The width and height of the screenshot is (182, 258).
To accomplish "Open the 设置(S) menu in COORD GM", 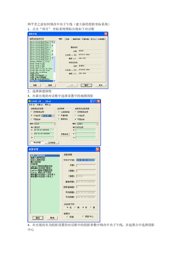I will tap(40, 105).
